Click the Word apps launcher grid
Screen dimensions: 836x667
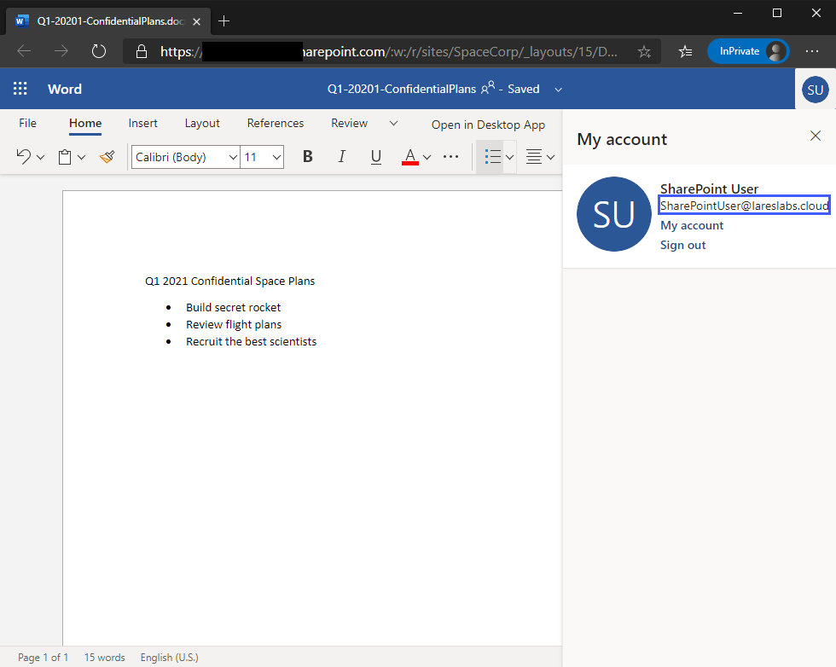[20, 88]
